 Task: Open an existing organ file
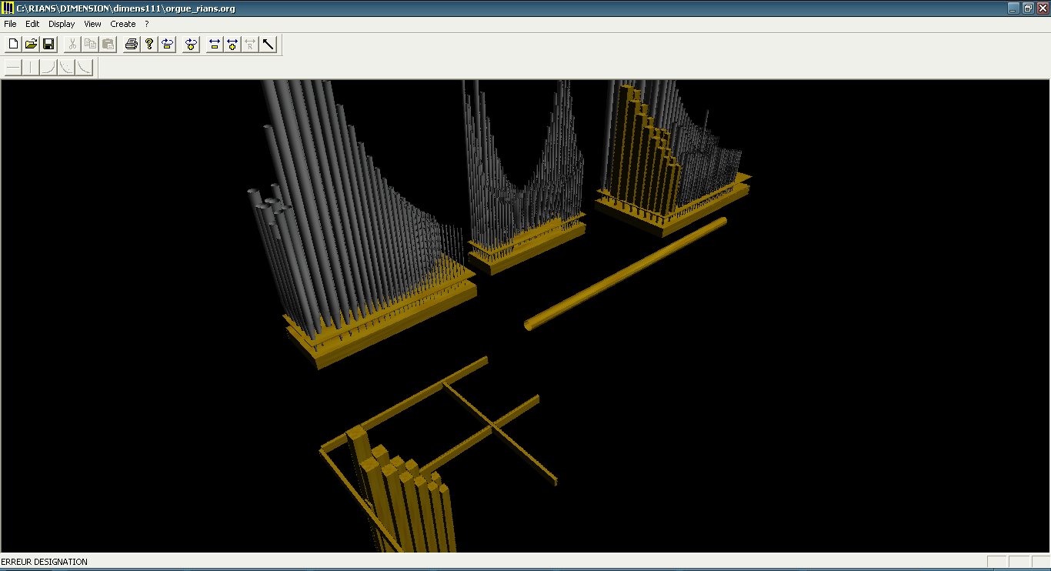click(31, 44)
